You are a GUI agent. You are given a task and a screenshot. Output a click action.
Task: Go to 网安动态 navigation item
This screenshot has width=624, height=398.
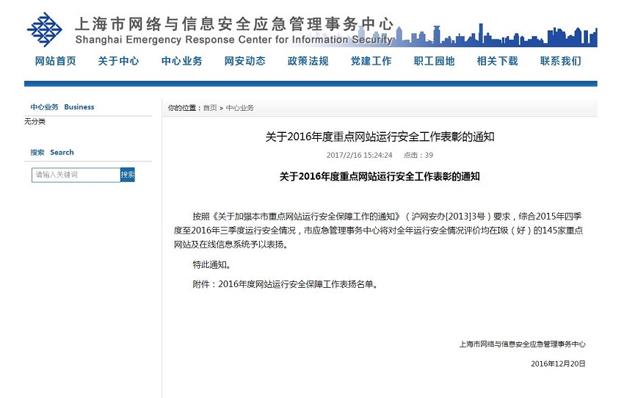pos(244,61)
